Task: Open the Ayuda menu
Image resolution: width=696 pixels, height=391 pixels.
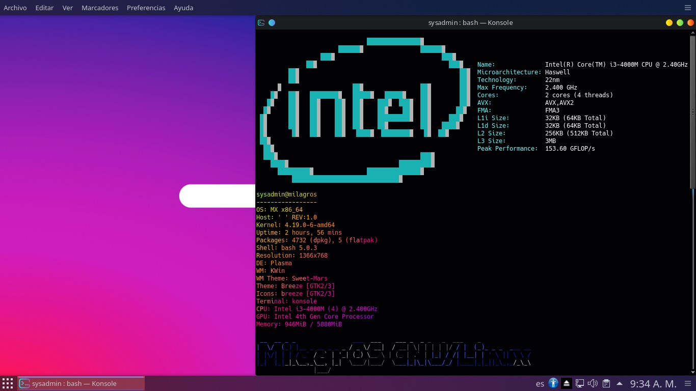Action: point(183,8)
